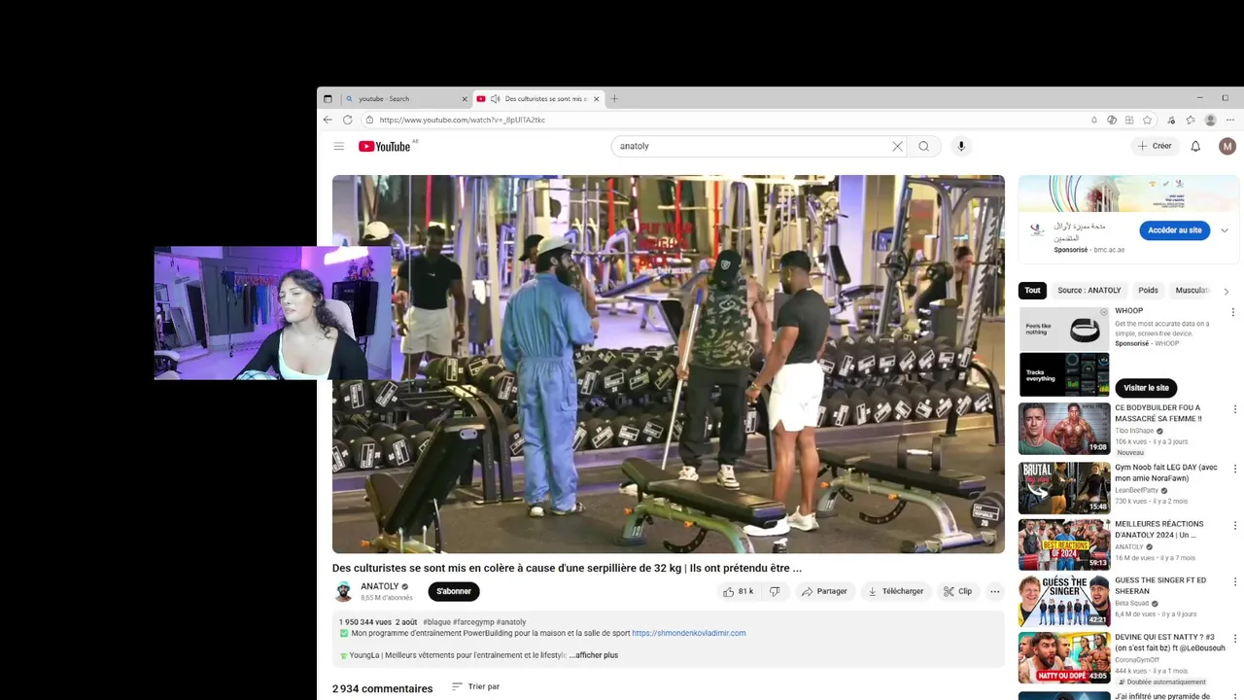Open the notifications bell

[x=1195, y=146]
